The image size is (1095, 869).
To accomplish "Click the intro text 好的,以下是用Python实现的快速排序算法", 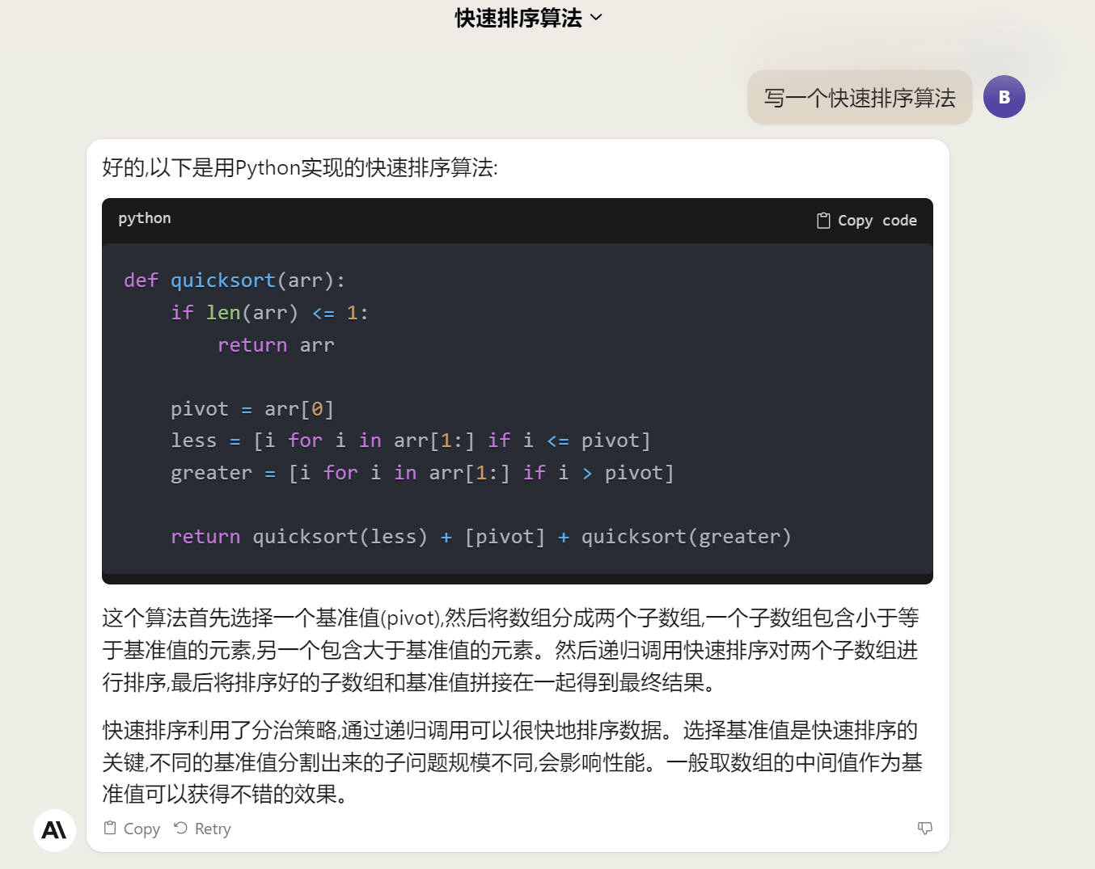I will 300,167.
